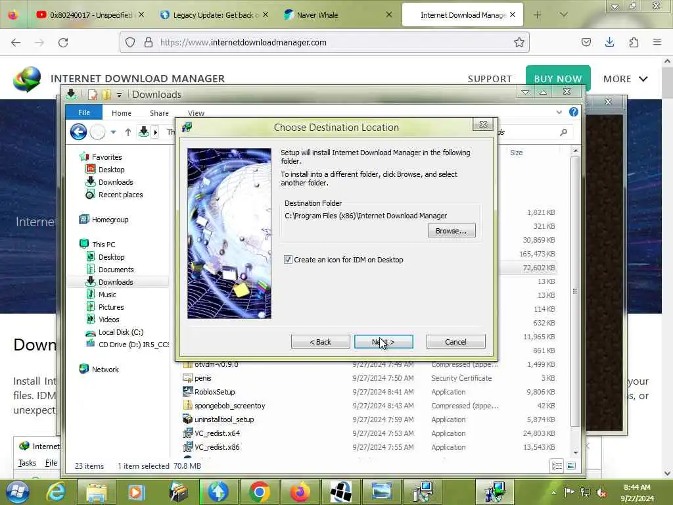Close the Choose Destination Location dialog

[x=483, y=124]
